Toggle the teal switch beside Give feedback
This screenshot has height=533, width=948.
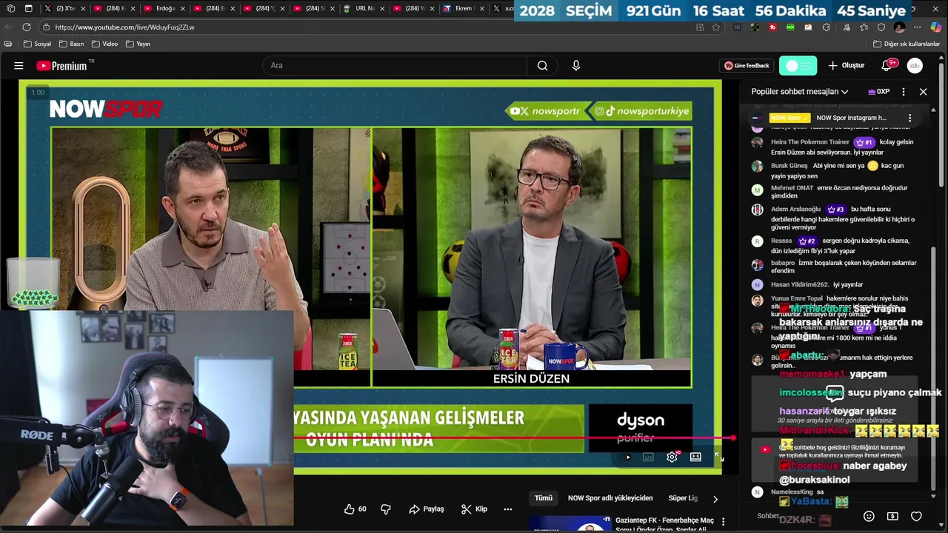[x=798, y=65]
